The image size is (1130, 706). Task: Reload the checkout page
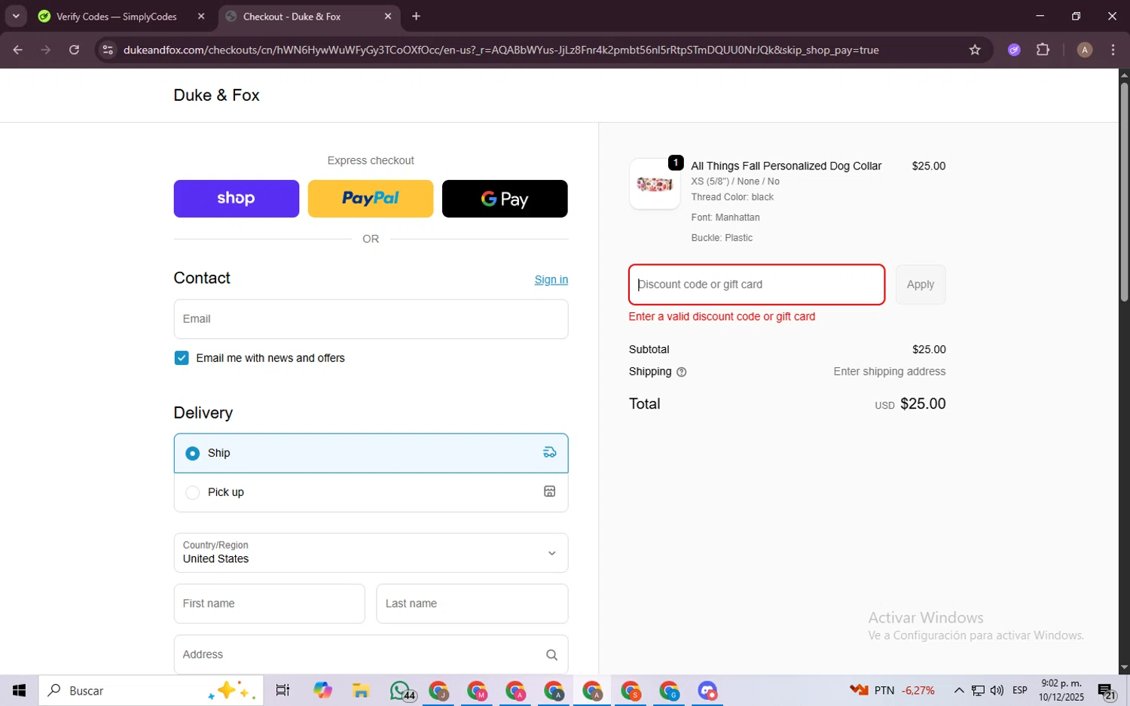coord(74,50)
